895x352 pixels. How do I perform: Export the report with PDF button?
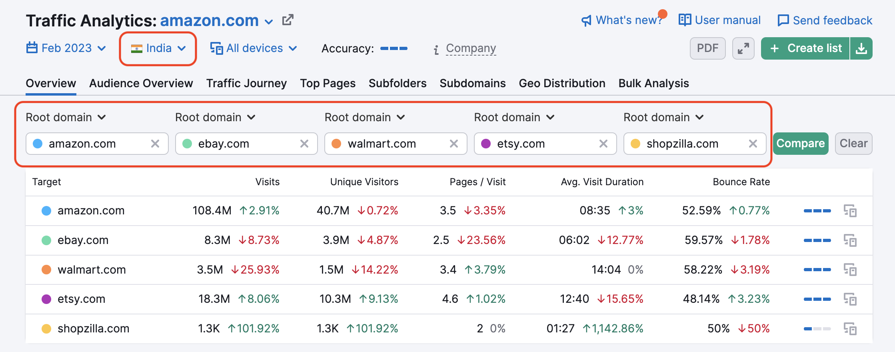(x=708, y=48)
